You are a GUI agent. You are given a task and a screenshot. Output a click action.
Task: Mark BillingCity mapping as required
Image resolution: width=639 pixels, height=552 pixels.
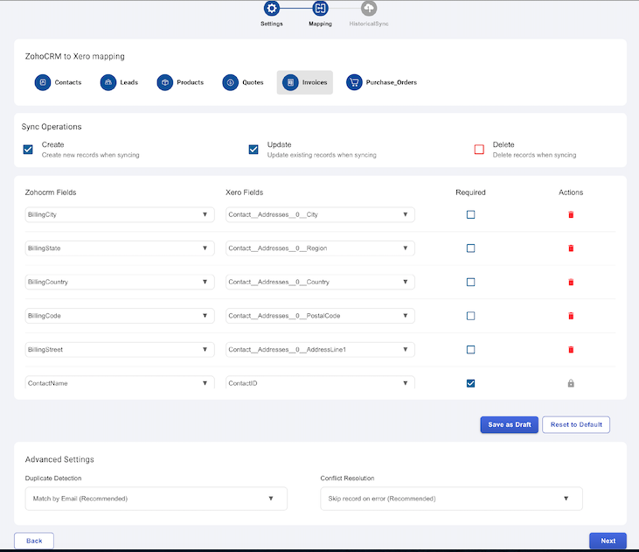tap(470, 214)
